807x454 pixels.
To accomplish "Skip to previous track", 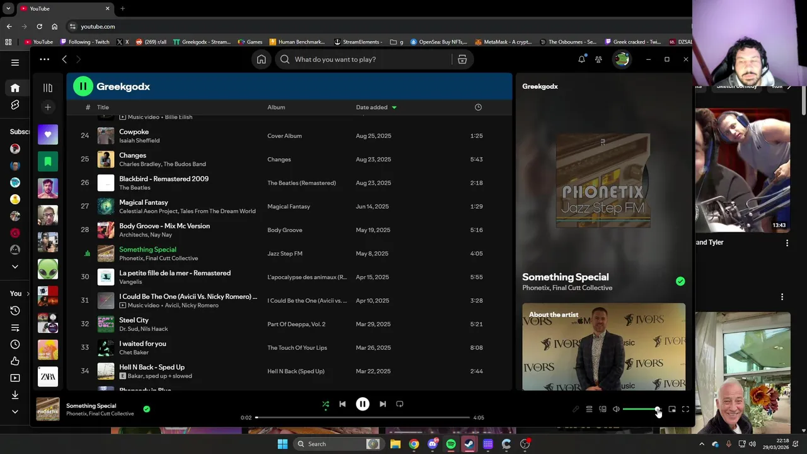I will coord(342,404).
